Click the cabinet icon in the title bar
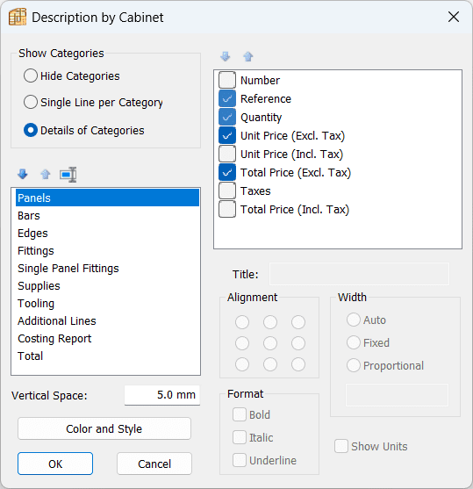473x489 pixels. pos(18,18)
